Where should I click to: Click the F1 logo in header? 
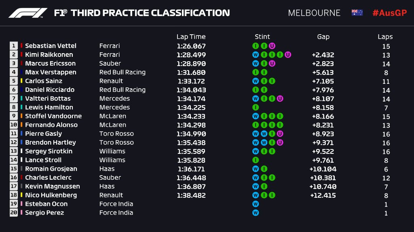(x=28, y=13)
